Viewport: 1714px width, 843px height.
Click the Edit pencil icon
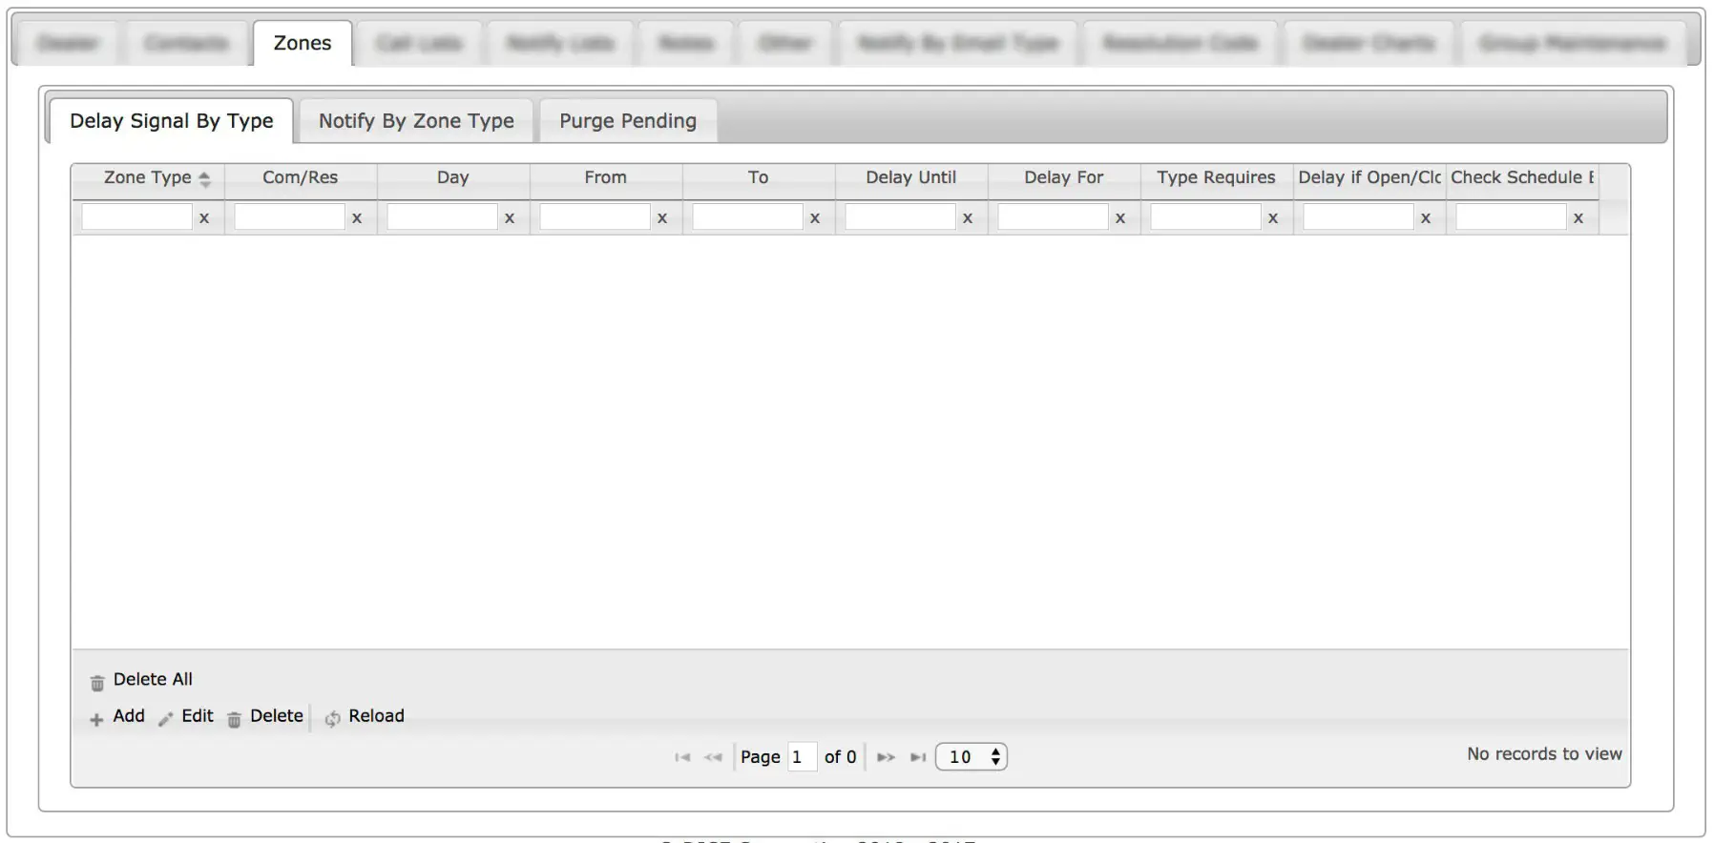click(165, 720)
